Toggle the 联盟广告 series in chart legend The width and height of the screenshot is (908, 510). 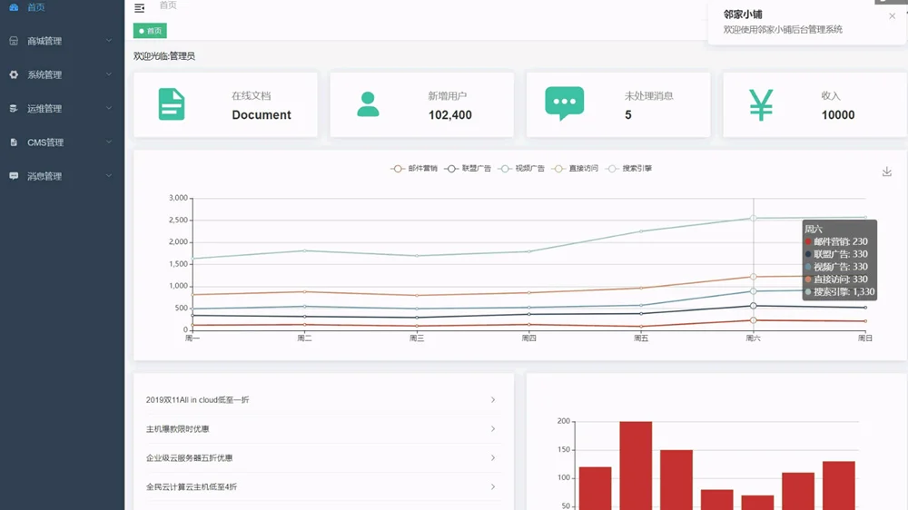tap(468, 169)
